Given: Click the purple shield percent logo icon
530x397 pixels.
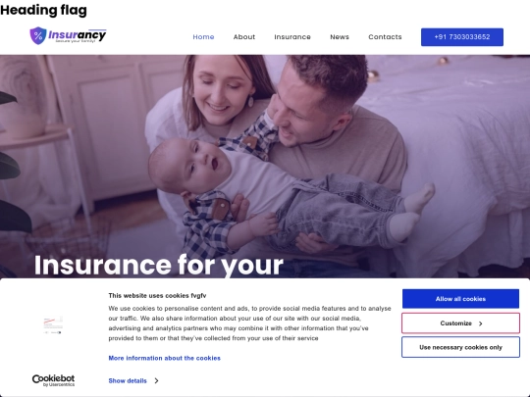Looking at the screenshot, I should [38, 35].
